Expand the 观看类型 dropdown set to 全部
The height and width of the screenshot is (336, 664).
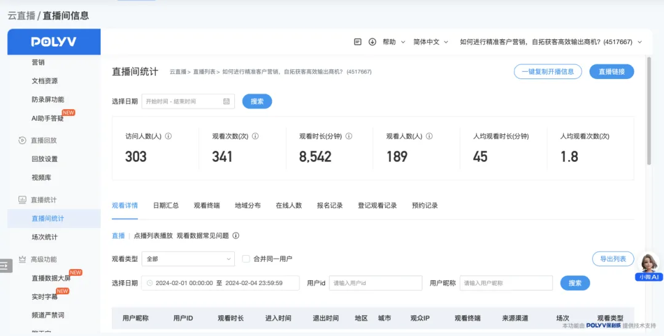point(188,259)
